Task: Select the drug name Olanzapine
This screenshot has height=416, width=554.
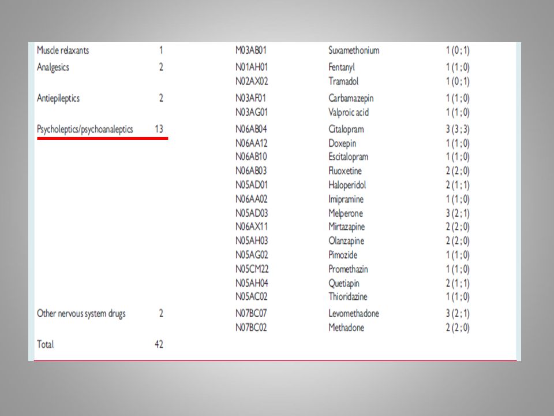Action: tap(346, 242)
